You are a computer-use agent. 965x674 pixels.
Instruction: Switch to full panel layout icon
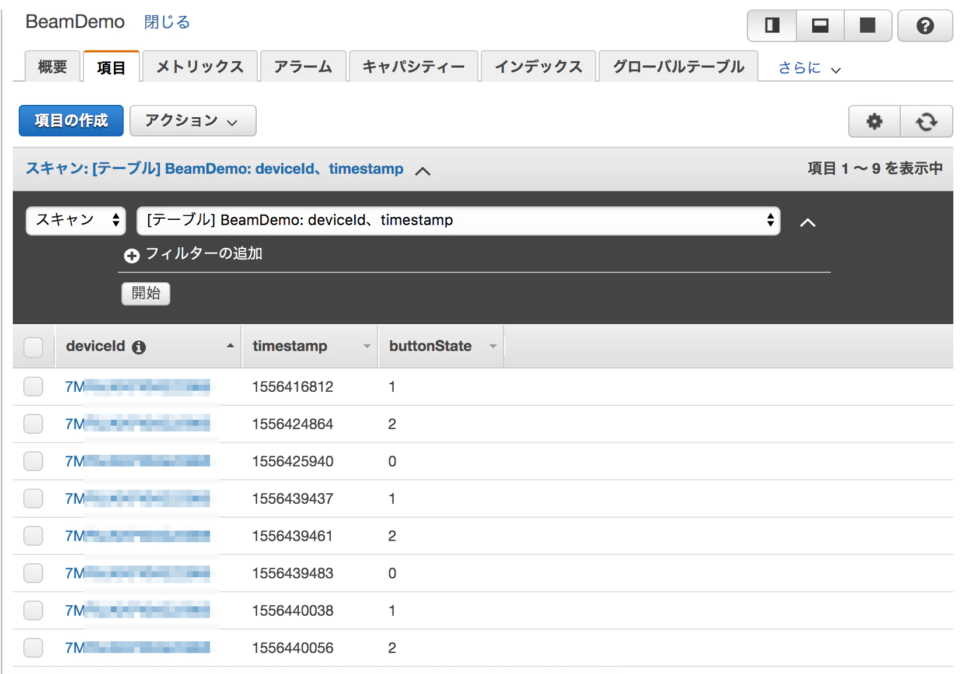click(868, 26)
